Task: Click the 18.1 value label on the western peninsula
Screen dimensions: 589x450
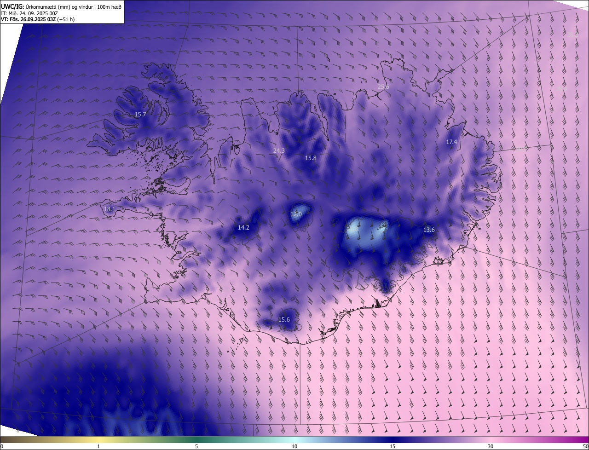Action: [110, 209]
